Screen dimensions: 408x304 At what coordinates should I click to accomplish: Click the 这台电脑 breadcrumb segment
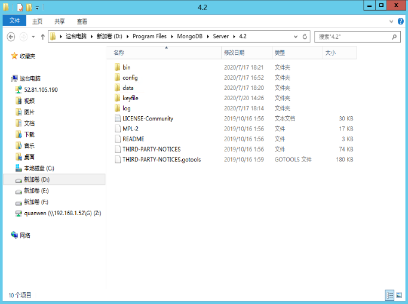(x=76, y=36)
